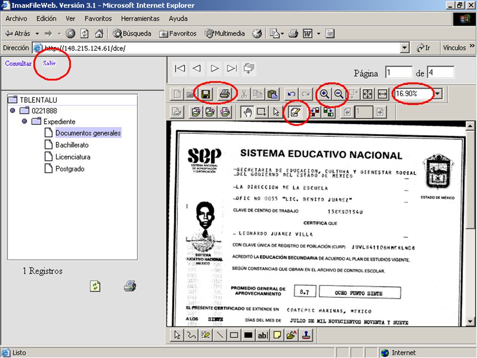The height and width of the screenshot is (358, 477).
Task: Select the filled black rectangle tool
Action: 248,335
